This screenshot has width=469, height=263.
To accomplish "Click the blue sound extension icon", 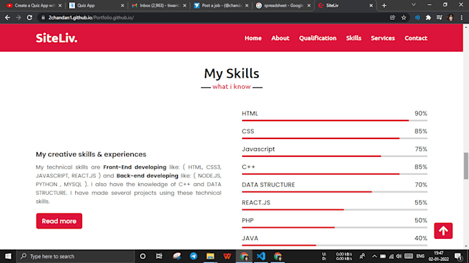I will tap(417, 18).
